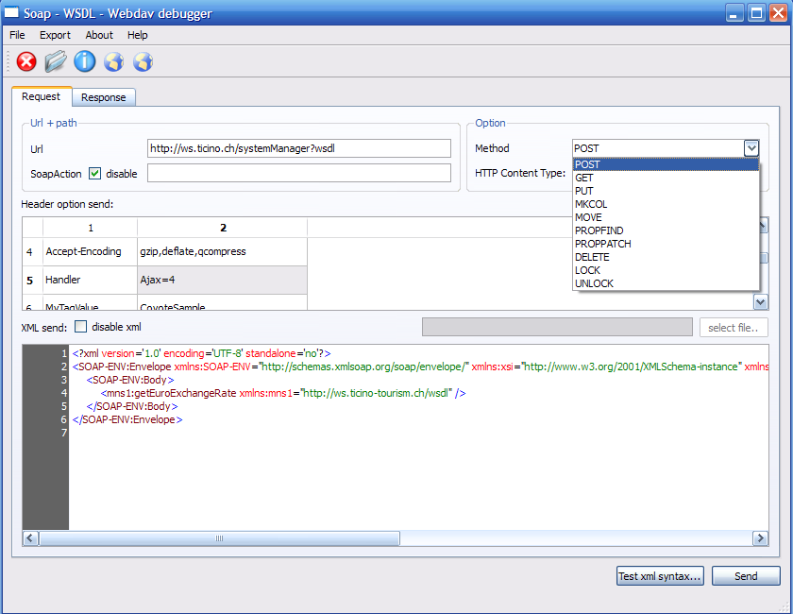The height and width of the screenshot is (614, 793).
Task: Pick MOVE method option
Action: tap(666, 217)
